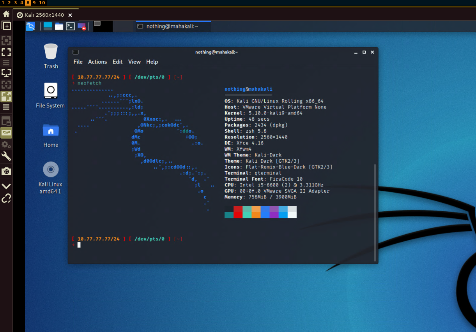Toggle the highlighted scaled mode icon
Image resolution: width=476 pixels, height=332 pixels.
pos(6,97)
